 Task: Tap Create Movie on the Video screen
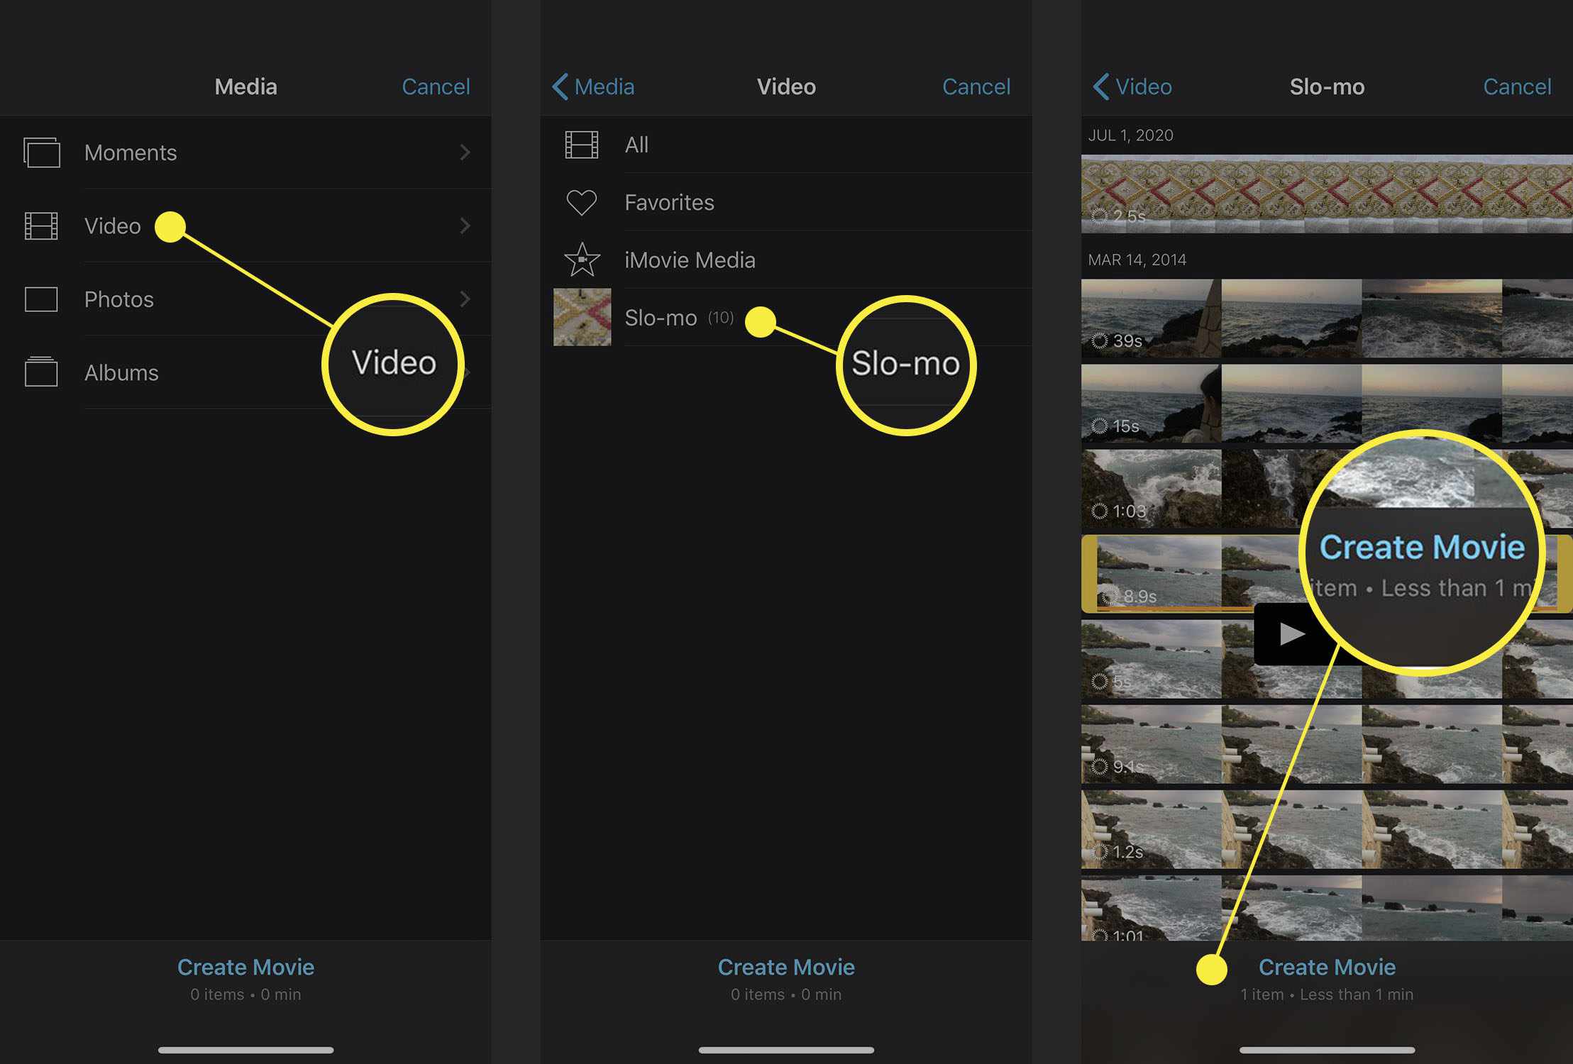pos(786,967)
